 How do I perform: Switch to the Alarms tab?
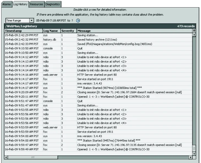click(x=7, y=4)
